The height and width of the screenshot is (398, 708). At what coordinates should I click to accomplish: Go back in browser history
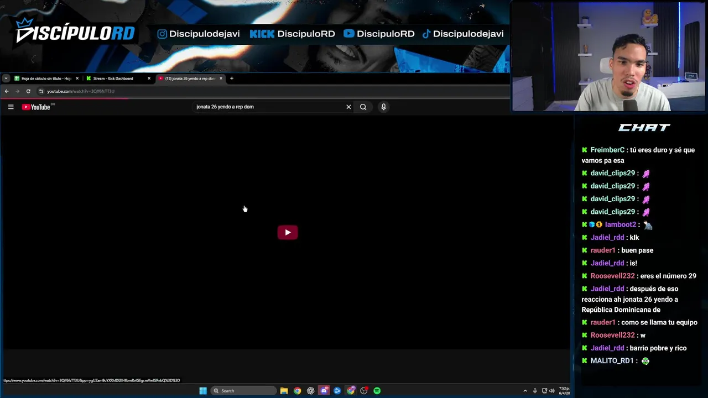click(7, 91)
